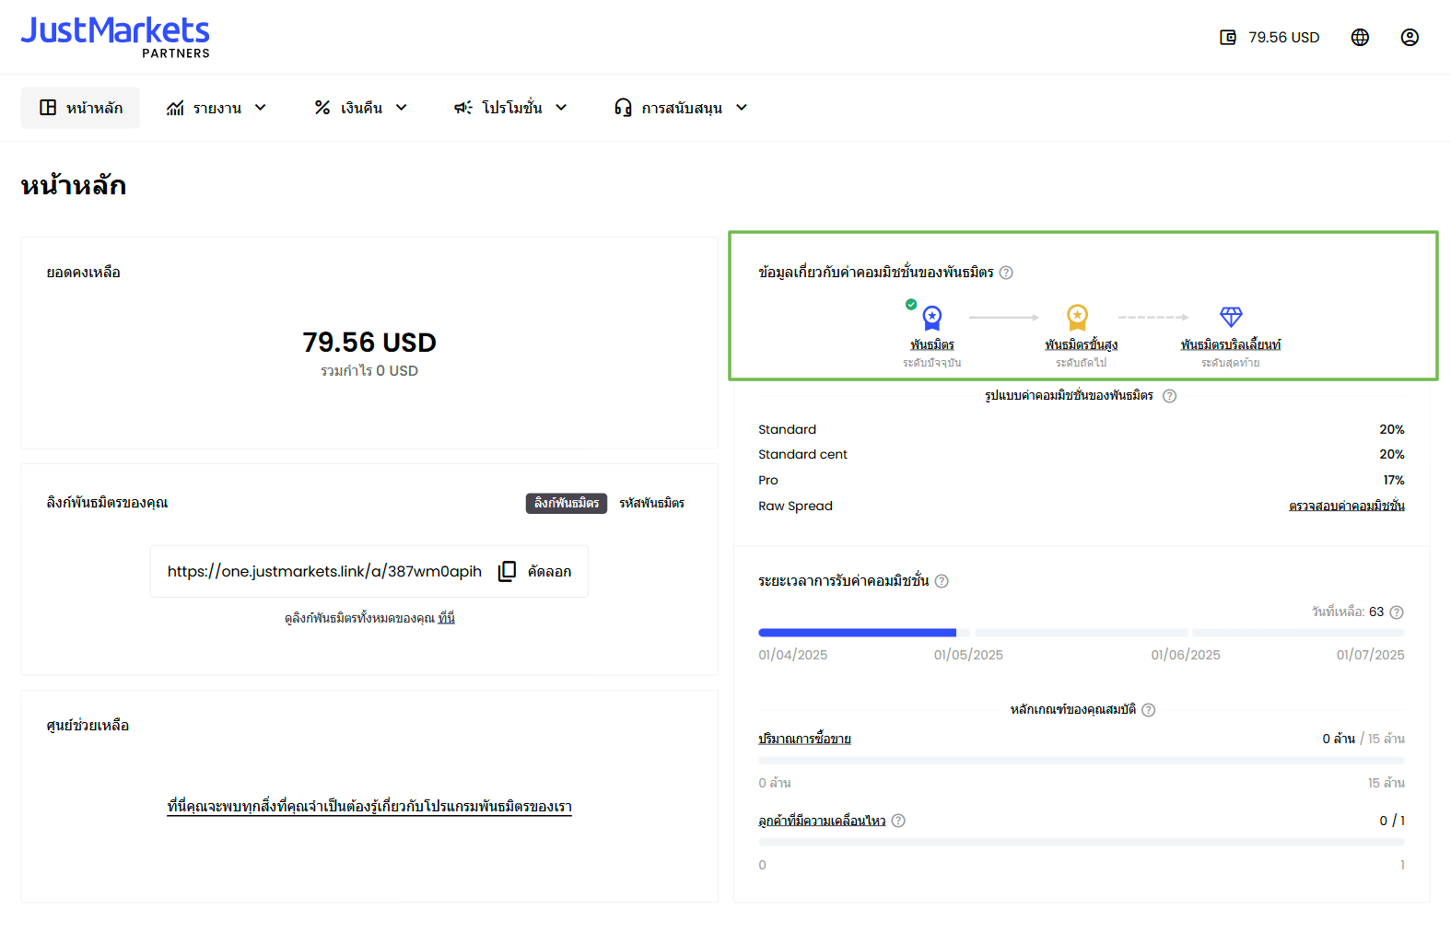This screenshot has width=1451, height=932.
Task: Click help icon beside หลักเกณฑ์ของคุณสมบัติ
Action: click(x=1148, y=710)
